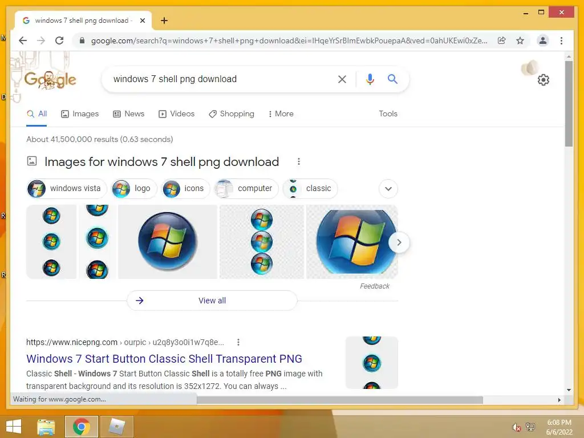Open the three-dot menu beside nicepng result

(x=238, y=342)
